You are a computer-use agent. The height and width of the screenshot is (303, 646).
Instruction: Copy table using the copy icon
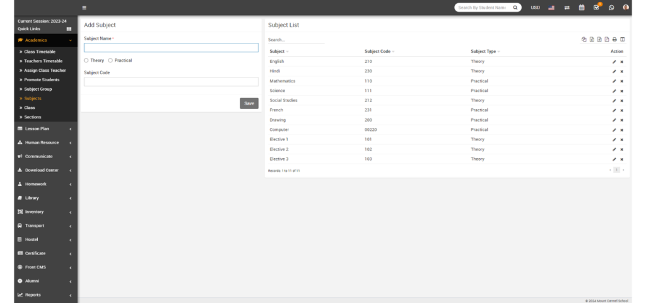coord(584,39)
